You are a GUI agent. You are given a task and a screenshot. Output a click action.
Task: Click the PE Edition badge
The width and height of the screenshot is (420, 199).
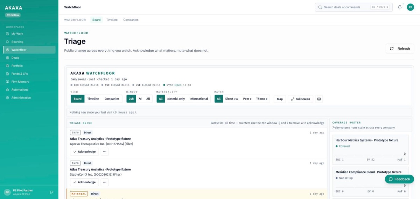[13, 15]
